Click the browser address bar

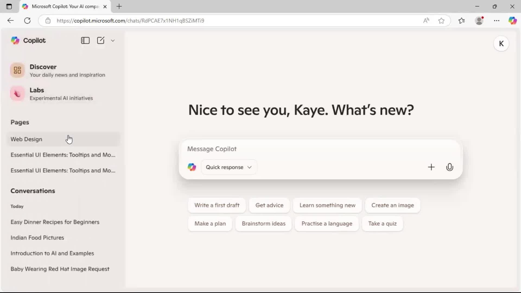[x=217, y=20]
